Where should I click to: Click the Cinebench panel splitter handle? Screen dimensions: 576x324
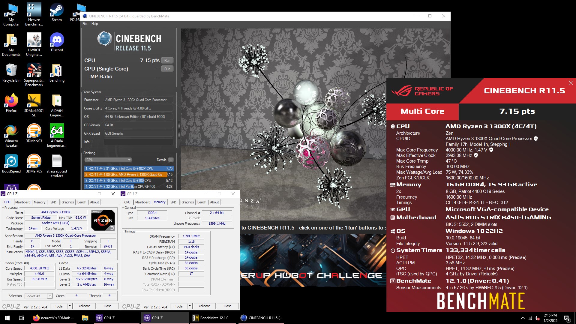[x=179, y=130]
